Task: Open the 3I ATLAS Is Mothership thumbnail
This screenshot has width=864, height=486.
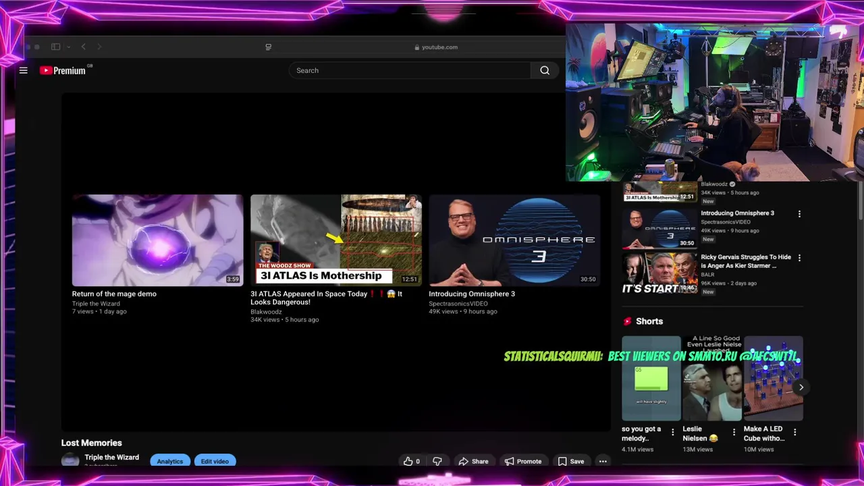Action: coord(336,240)
